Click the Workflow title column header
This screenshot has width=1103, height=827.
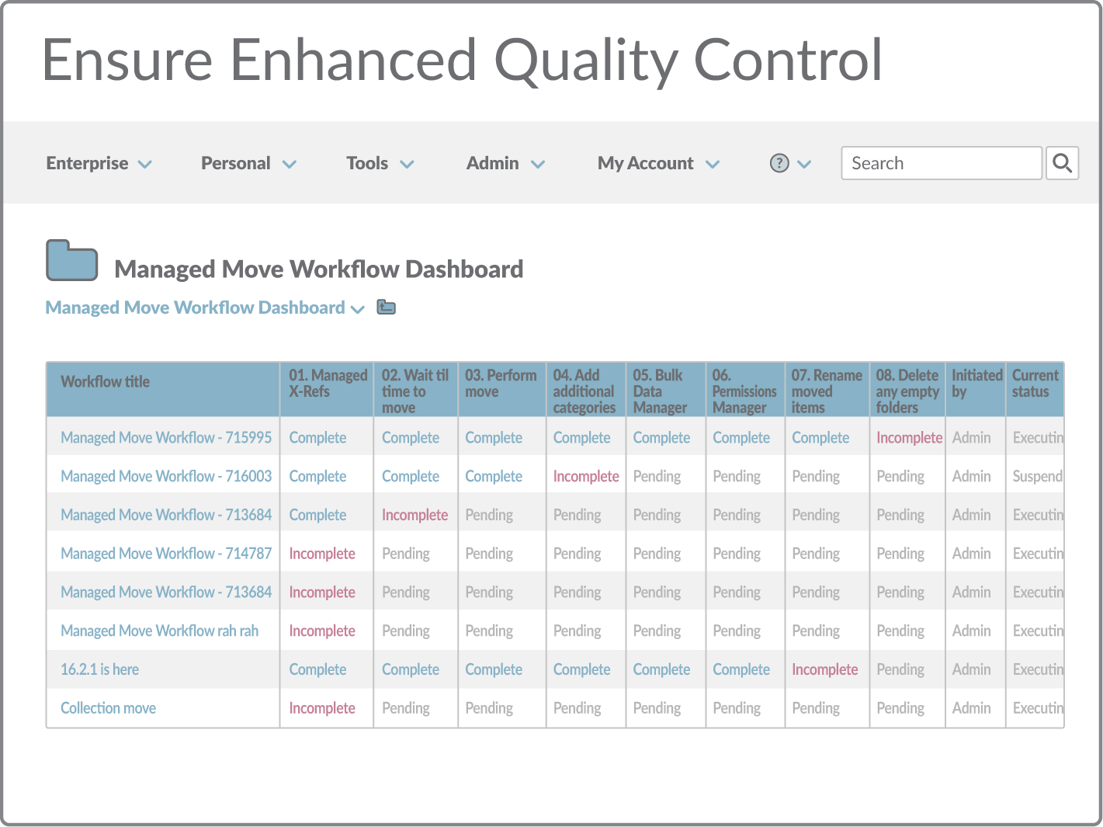(x=105, y=381)
